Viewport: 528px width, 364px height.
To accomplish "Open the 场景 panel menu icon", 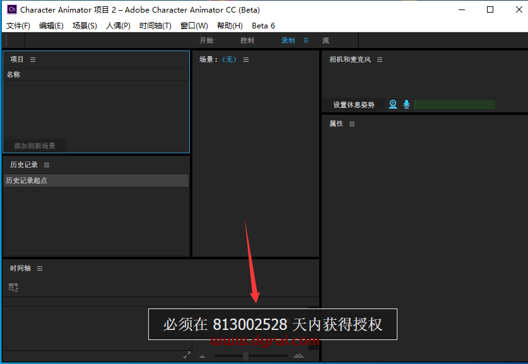I will point(246,59).
